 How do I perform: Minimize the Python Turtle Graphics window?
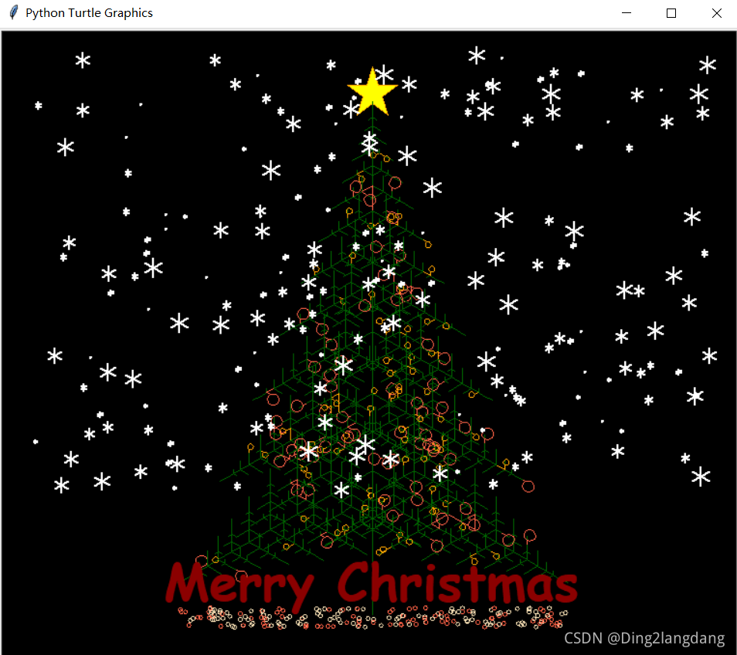[x=626, y=13]
